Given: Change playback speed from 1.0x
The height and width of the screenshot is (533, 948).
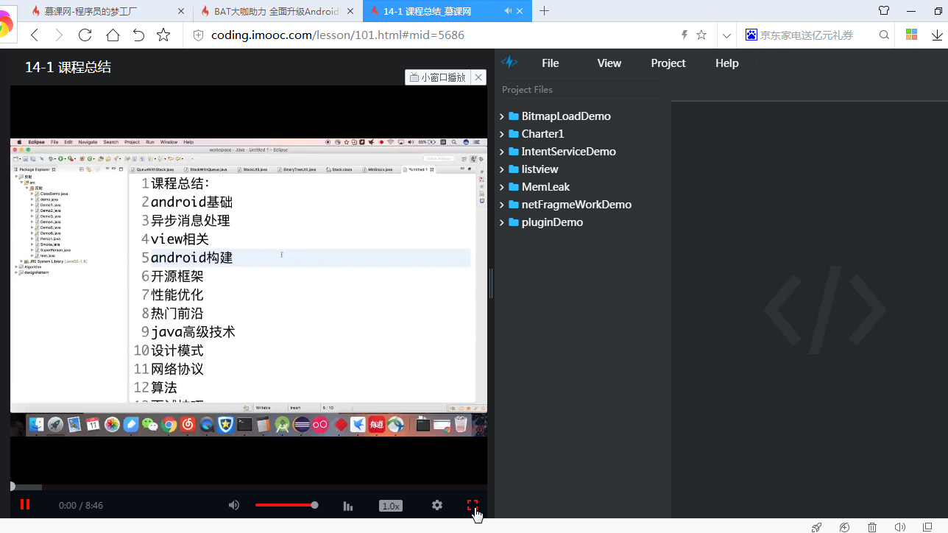Looking at the screenshot, I should click(390, 506).
